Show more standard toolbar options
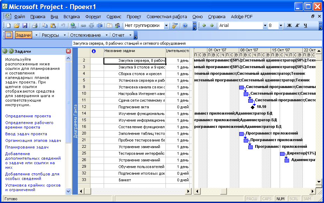Viewport: 324px width, 203px height. point(194,26)
